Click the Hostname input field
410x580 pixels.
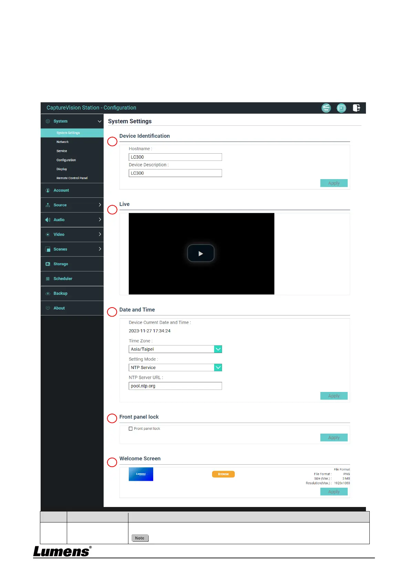175,157
